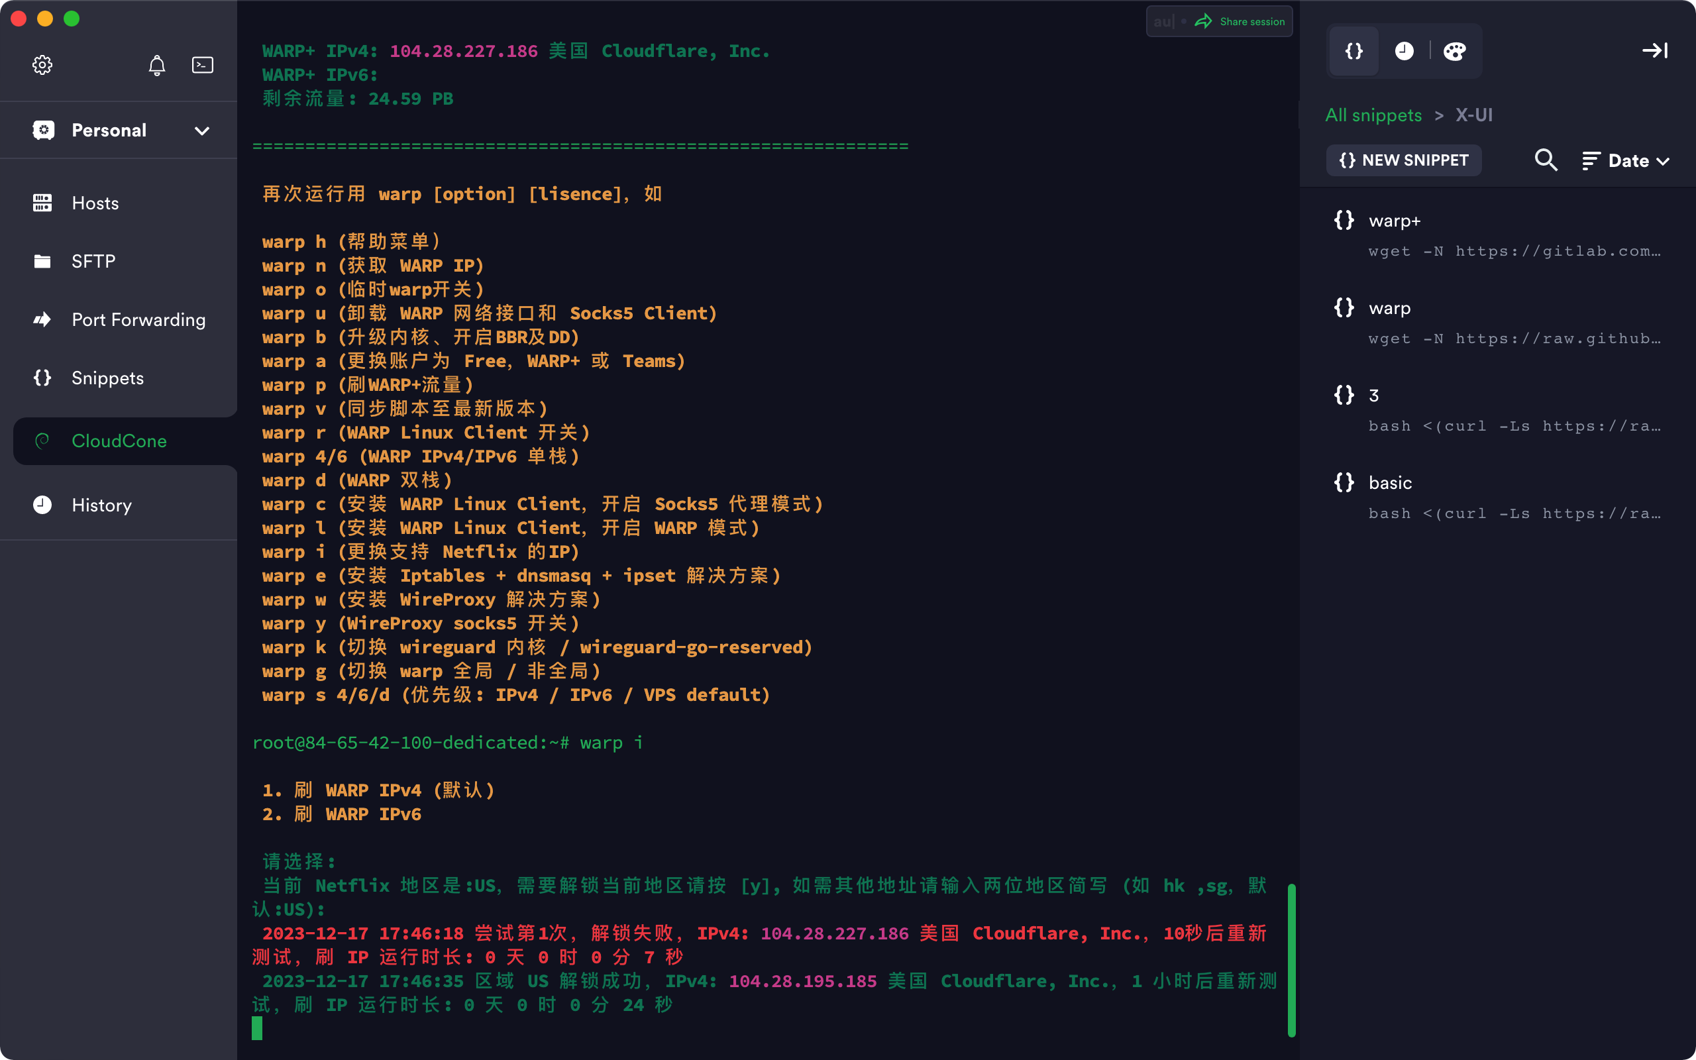Click the CloudCone Debian swirl icon
Viewport: 1696px width, 1060px height.
42,441
